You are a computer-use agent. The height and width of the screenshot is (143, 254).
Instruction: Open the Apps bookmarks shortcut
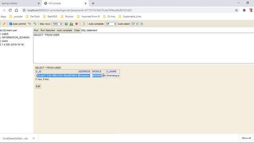coord(3,17)
